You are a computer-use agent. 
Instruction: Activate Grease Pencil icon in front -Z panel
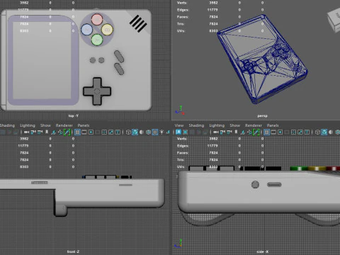pos(67,132)
